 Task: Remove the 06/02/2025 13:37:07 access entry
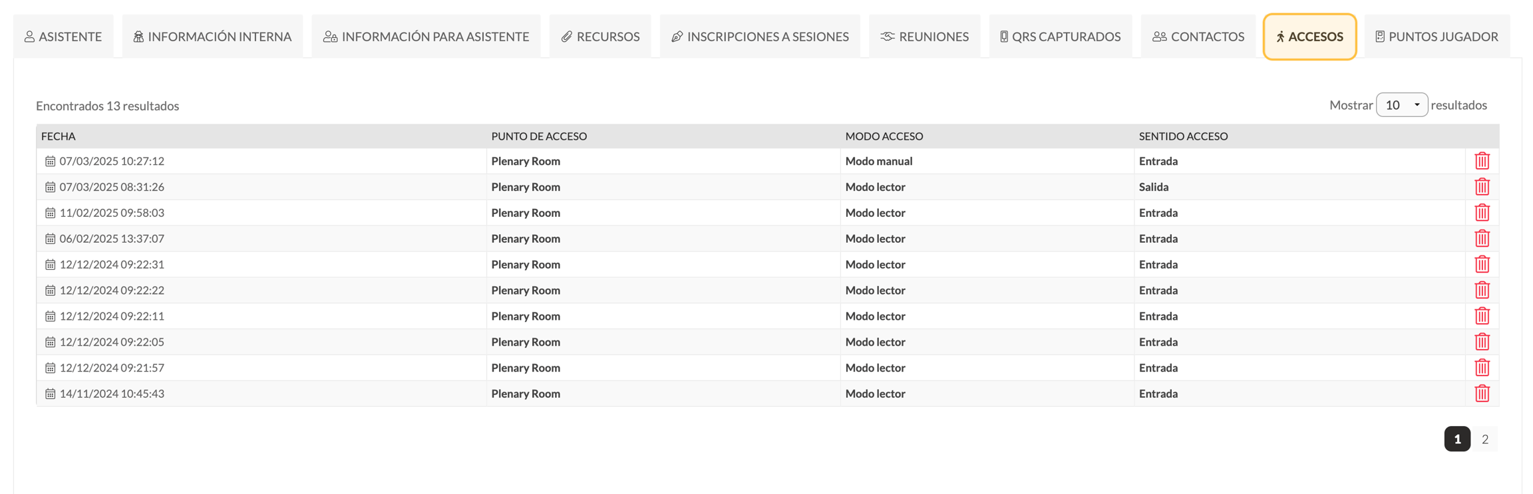1482,239
